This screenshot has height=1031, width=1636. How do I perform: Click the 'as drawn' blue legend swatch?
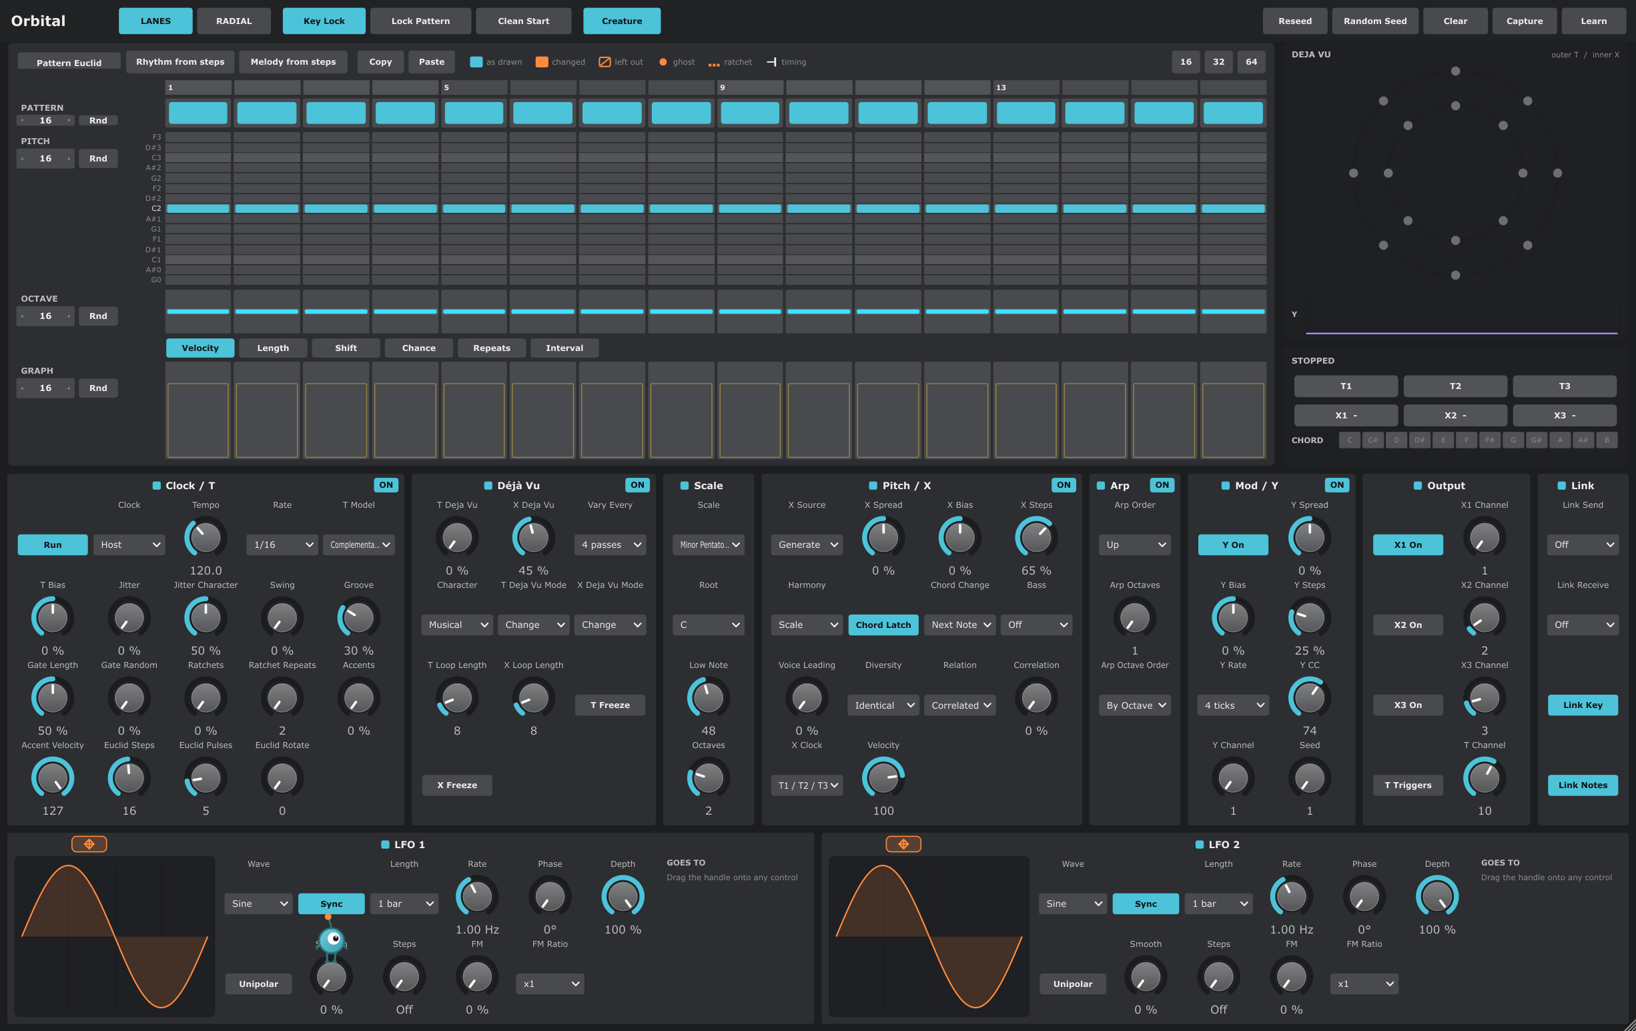(x=476, y=62)
